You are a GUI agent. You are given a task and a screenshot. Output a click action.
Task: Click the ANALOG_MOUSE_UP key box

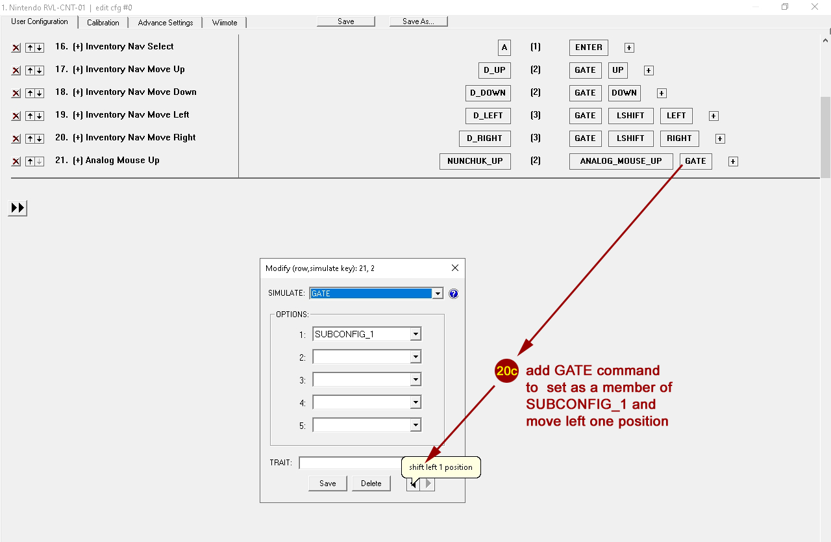621,161
